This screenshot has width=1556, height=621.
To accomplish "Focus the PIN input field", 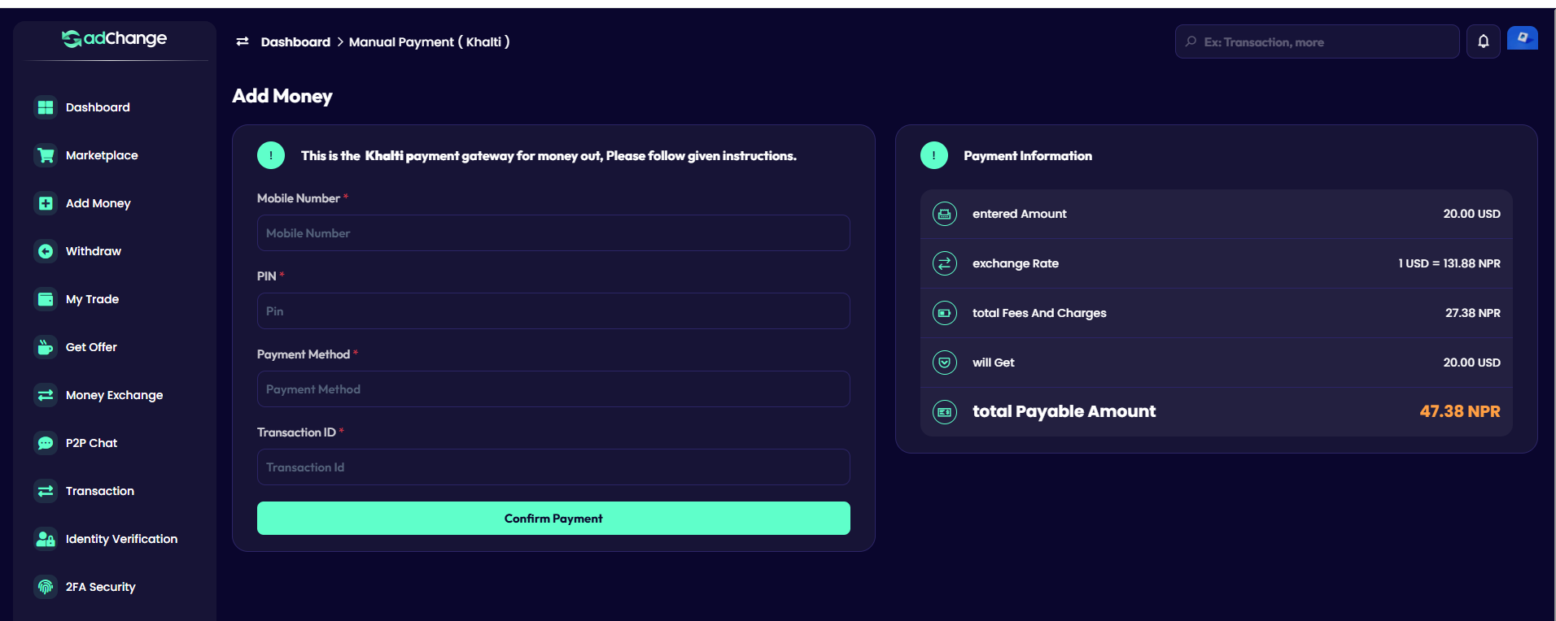I will 553,311.
